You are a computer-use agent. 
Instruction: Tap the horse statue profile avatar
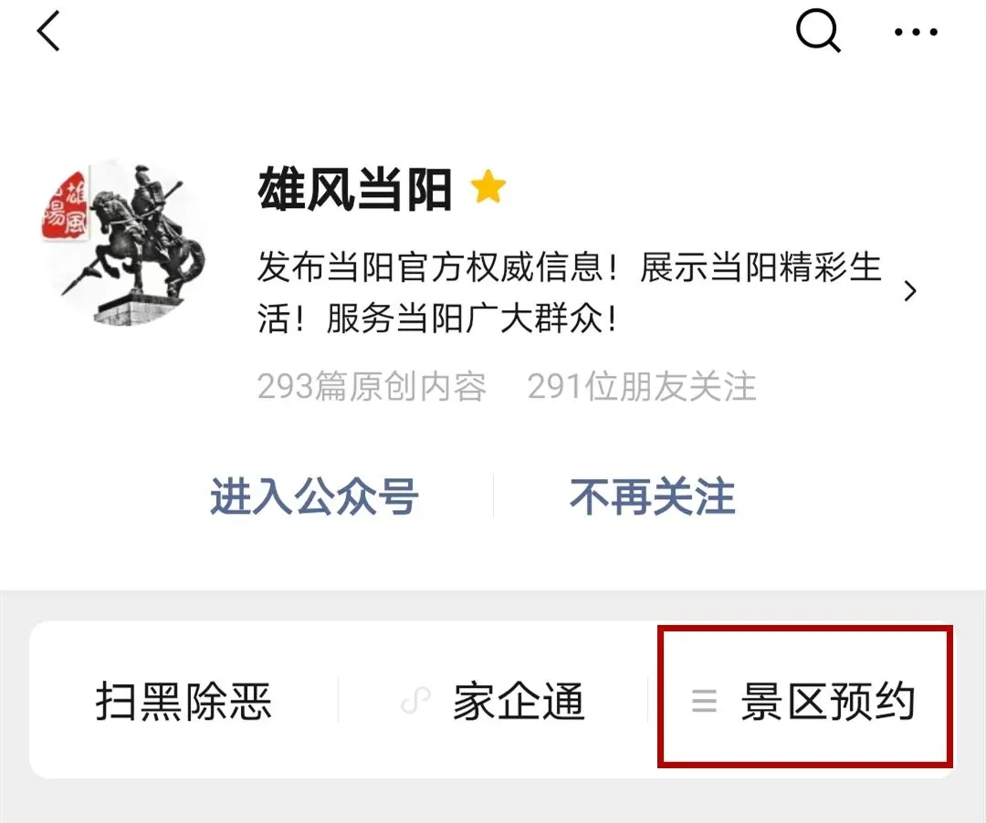[x=124, y=244]
